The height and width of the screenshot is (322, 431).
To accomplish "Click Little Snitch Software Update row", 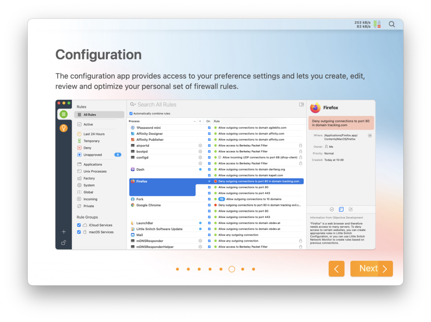I will coord(216,229).
